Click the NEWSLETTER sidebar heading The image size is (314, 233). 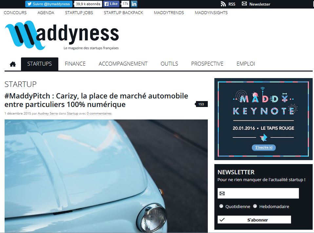(236, 172)
